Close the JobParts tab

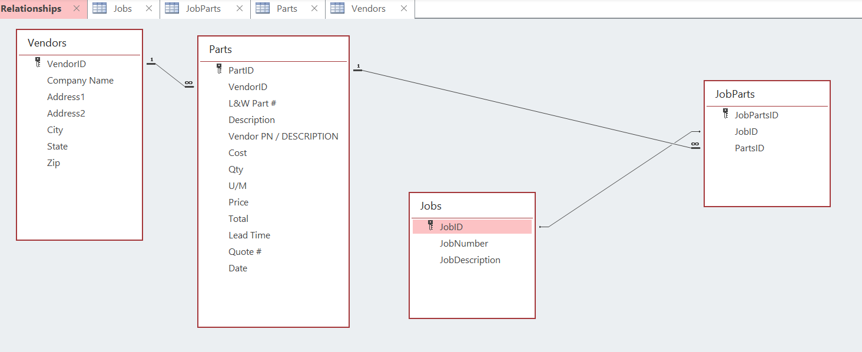pos(239,9)
